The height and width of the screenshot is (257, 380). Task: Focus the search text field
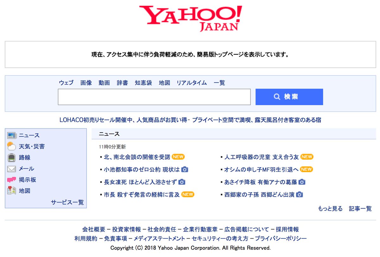click(154, 97)
